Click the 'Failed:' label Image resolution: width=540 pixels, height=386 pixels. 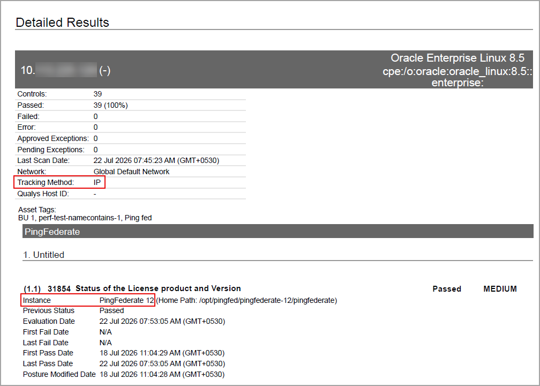28,116
